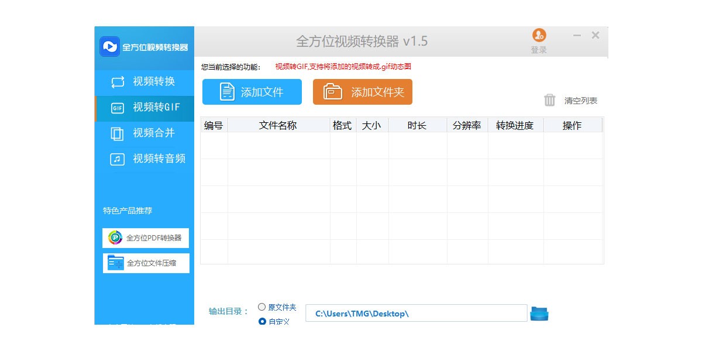
Task: Click the 全方位视频转换器 v1.5 title text
Action: (362, 41)
